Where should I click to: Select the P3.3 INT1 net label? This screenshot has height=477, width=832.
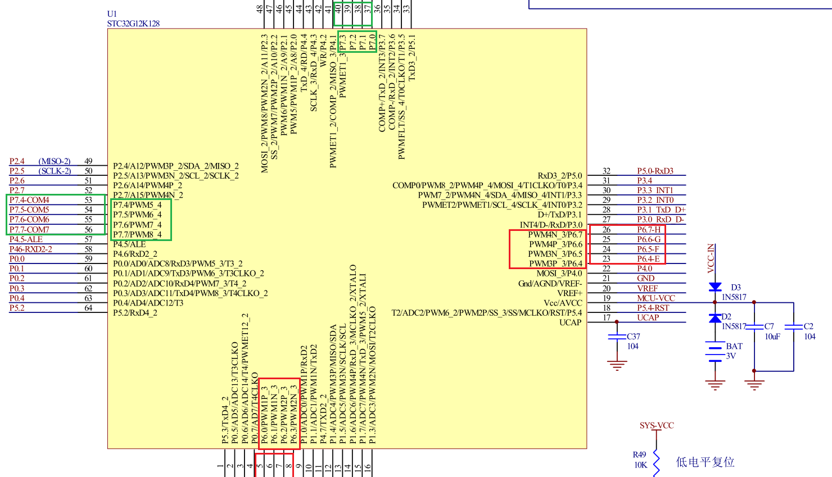pos(655,190)
